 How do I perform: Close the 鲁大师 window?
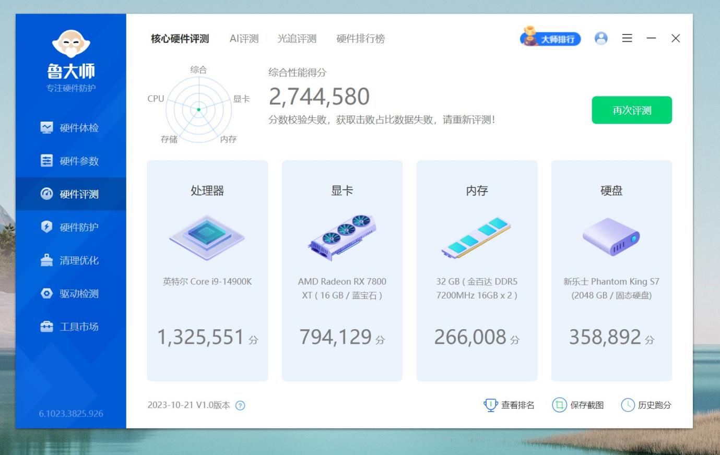tap(676, 38)
